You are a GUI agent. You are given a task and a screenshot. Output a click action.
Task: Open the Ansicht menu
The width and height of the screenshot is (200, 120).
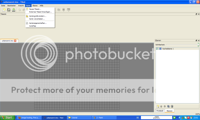(x=21, y=6)
